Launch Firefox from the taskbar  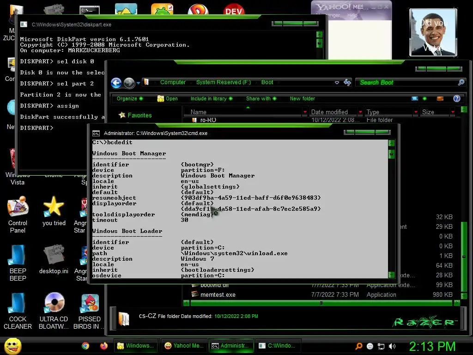[104, 346]
